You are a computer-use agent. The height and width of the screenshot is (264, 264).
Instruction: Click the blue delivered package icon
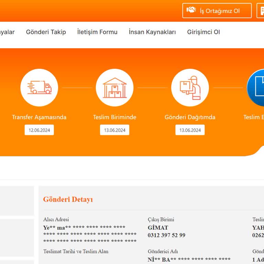point(256,88)
